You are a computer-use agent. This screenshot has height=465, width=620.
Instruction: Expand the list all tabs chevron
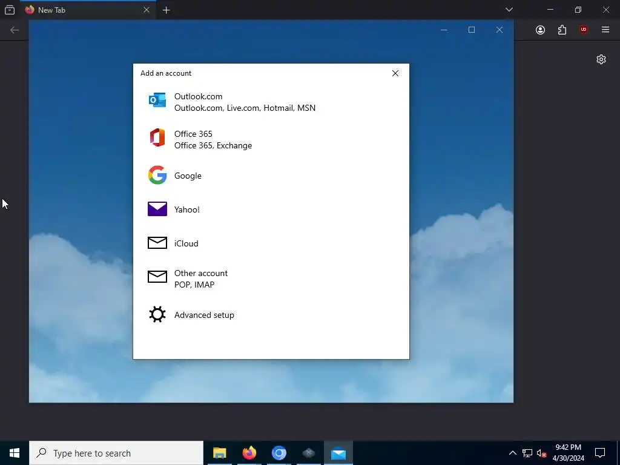pyautogui.click(x=509, y=10)
